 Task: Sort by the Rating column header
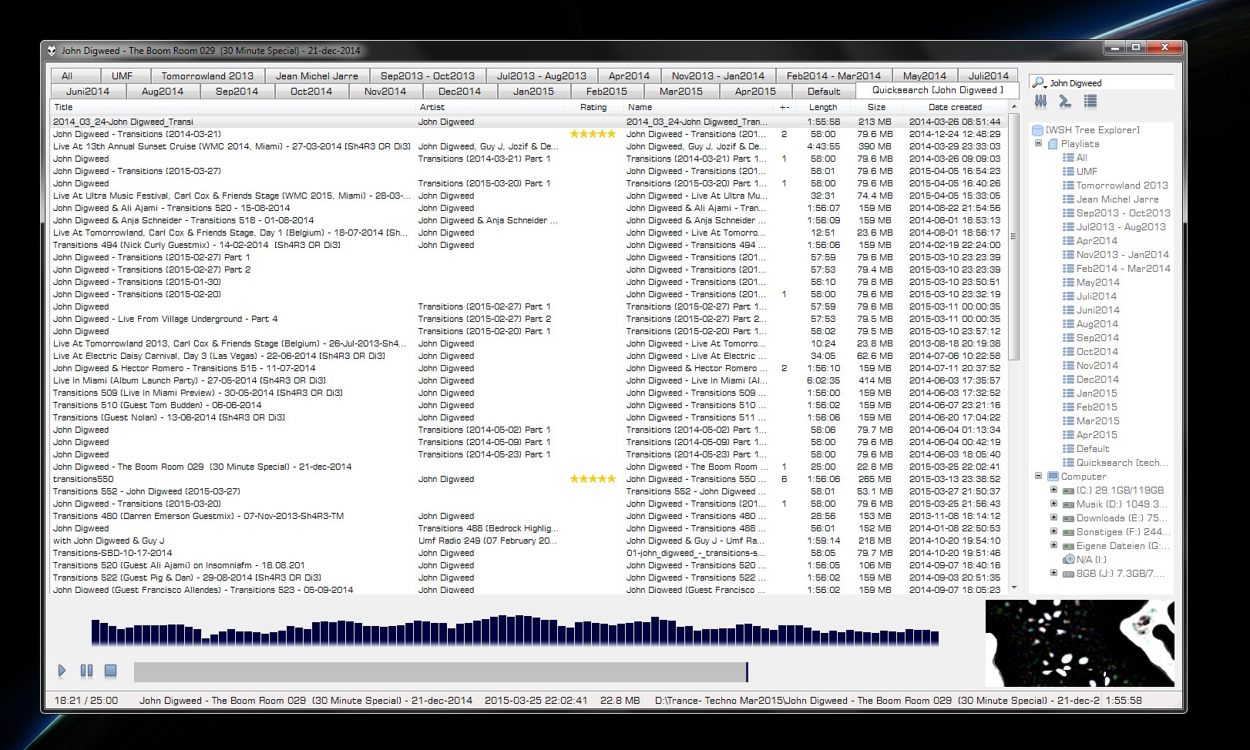[593, 107]
